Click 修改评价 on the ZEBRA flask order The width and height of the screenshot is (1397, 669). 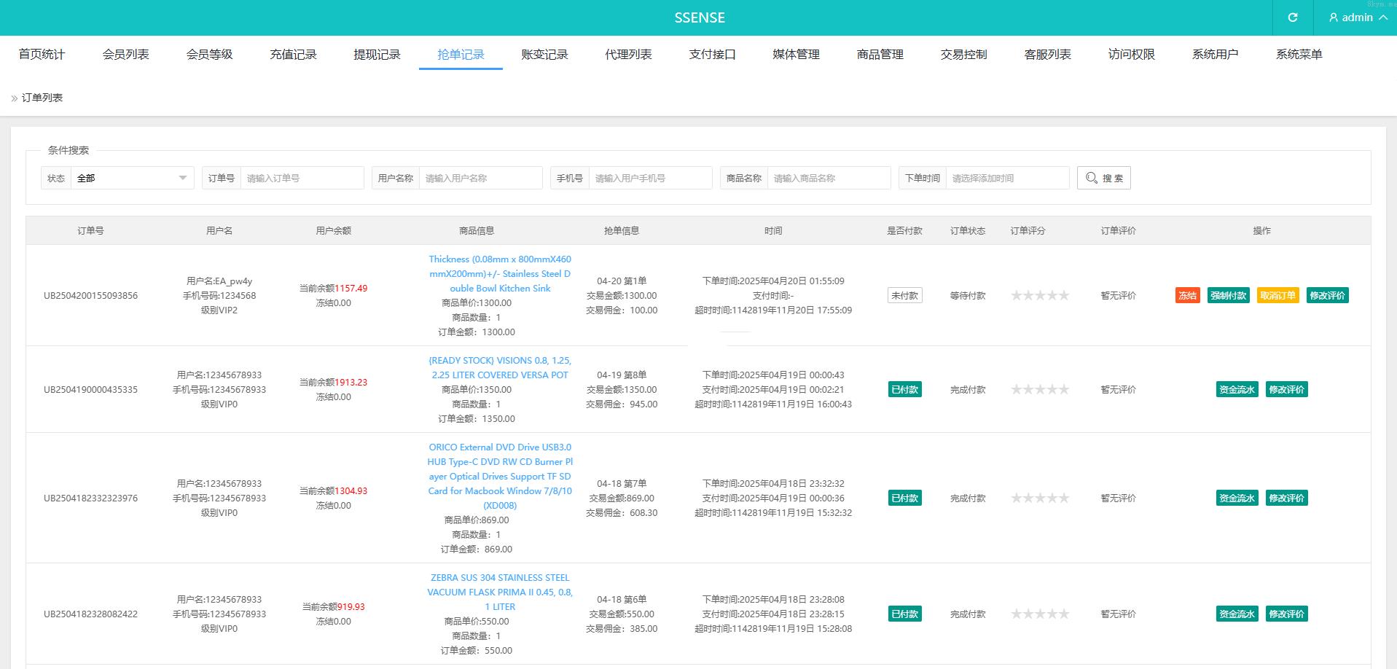pos(1286,614)
